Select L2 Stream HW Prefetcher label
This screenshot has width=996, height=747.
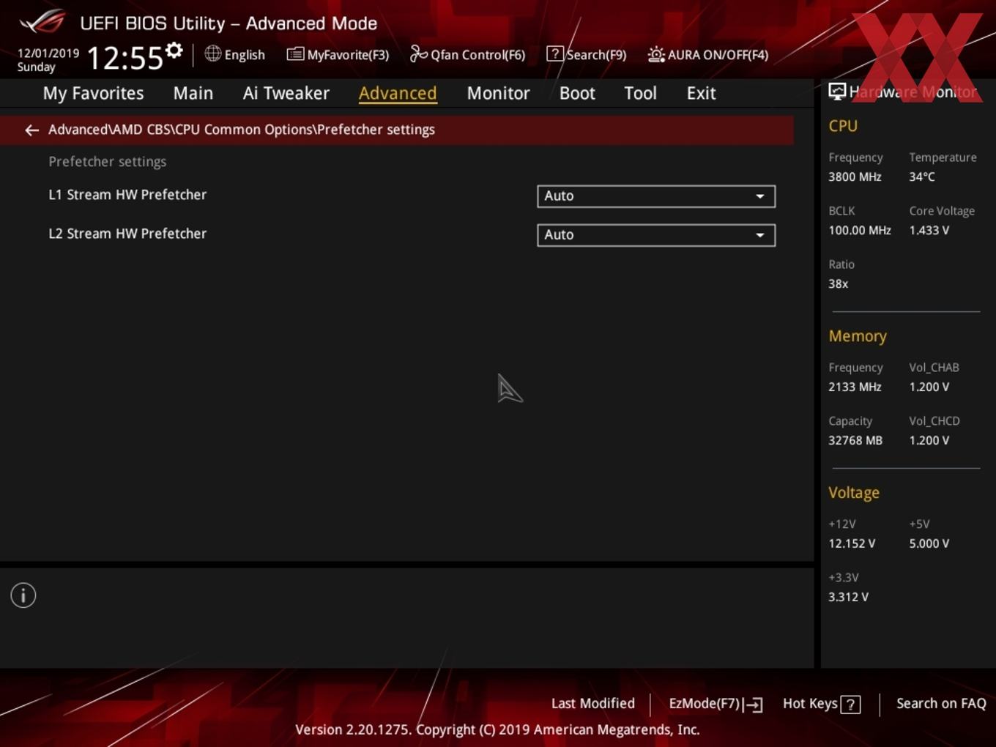tap(127, 234)
